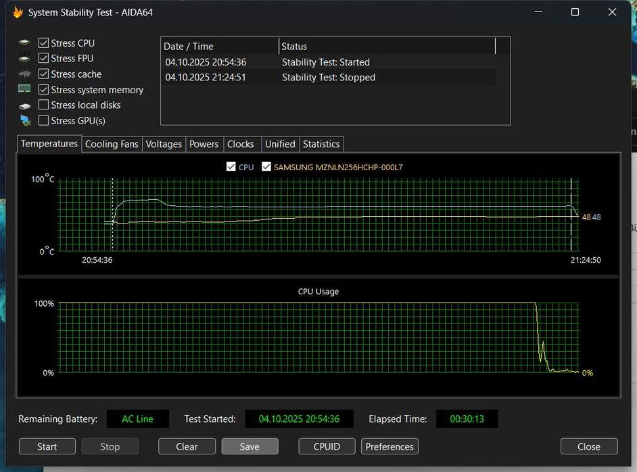The image size is (637, 472).
Task: Hide the SAMSUNG MZNLN256HCHP-000L7 graph line
Action: [x=266, y=167]
